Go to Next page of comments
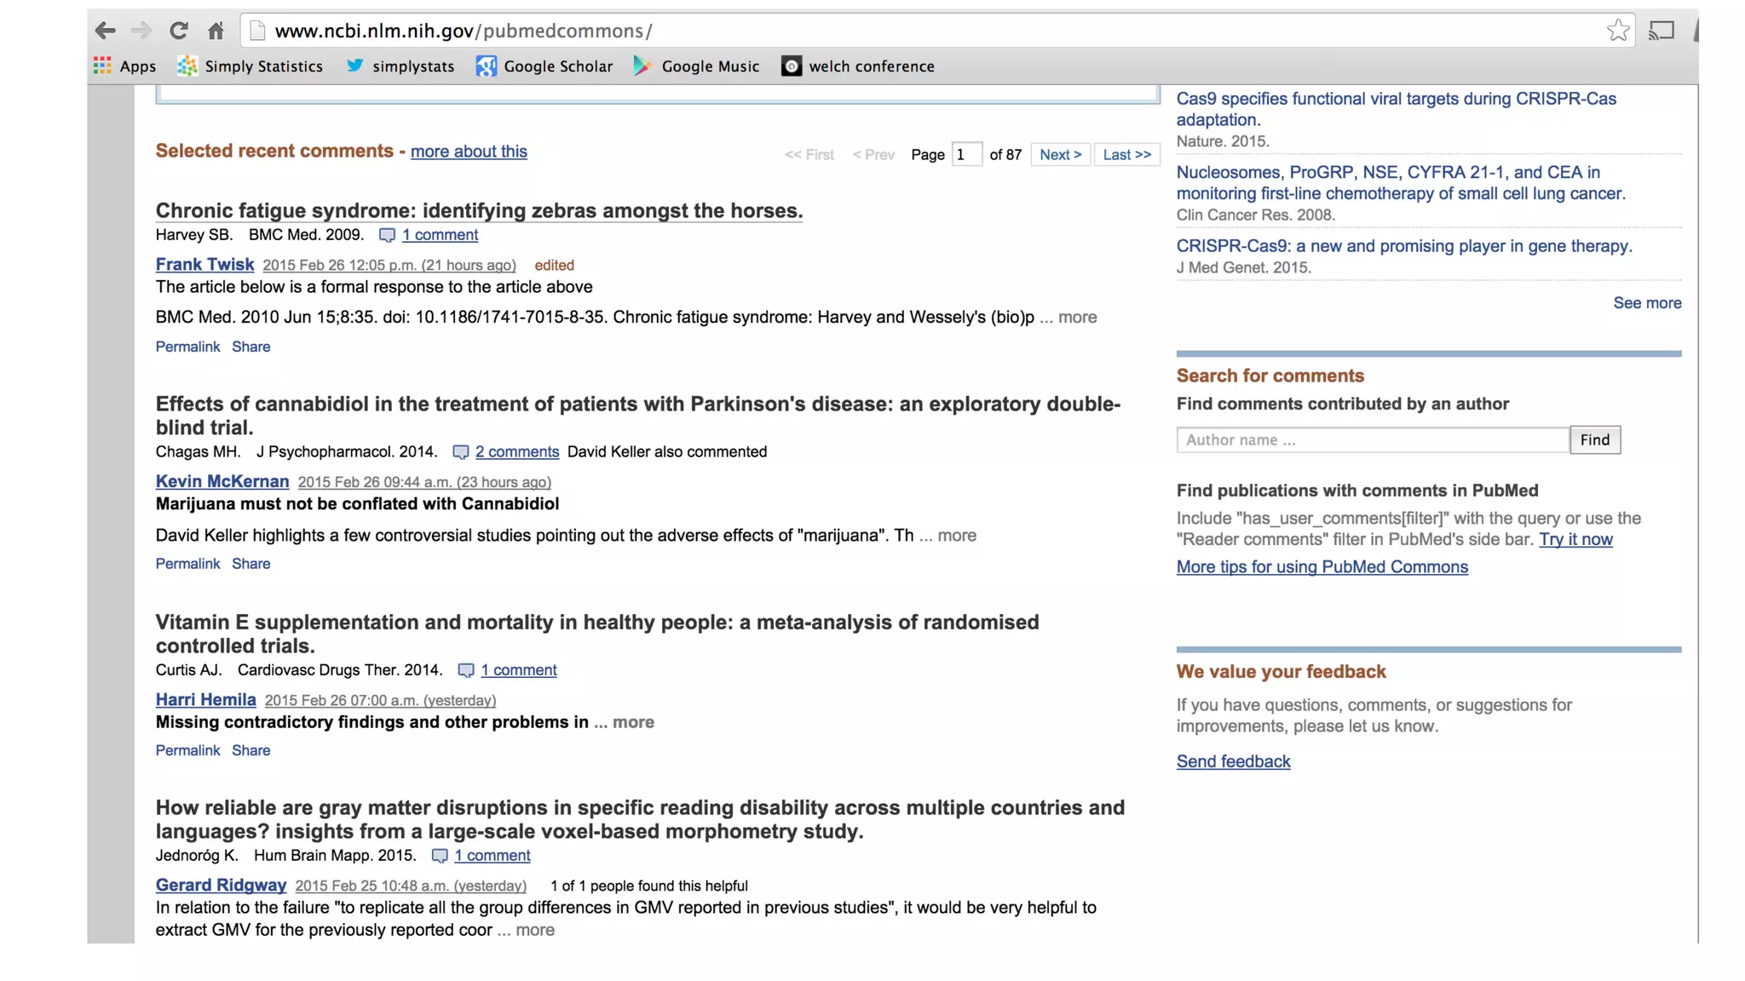This screenshot has width=1745, height=981. pyautogui.click(x=1060, y=155)
